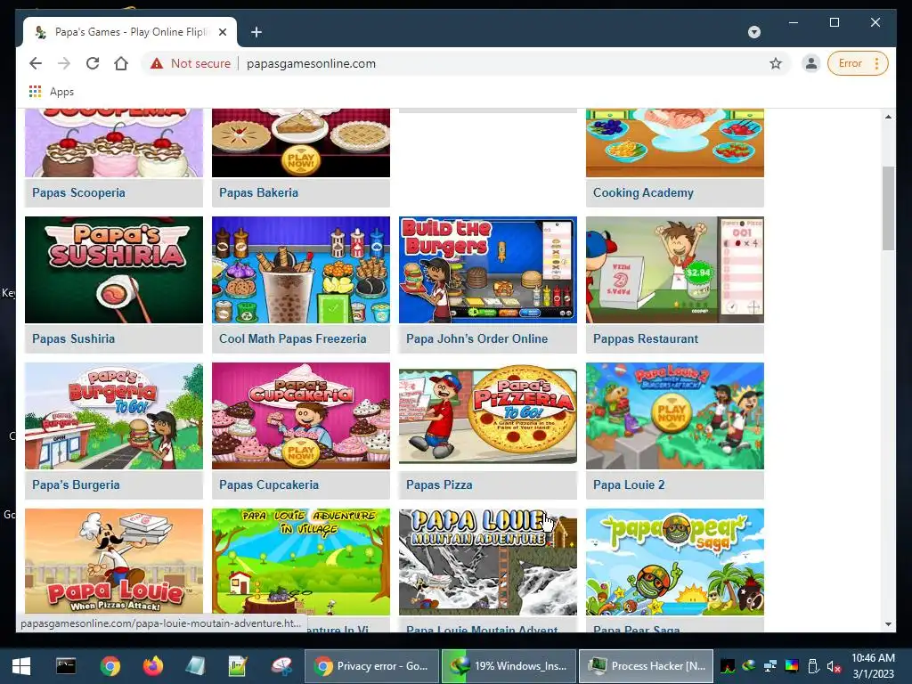Select the Cooking Academy thumbnail image
Viewport: 912px width, 684px height.
tap(675, 142)
